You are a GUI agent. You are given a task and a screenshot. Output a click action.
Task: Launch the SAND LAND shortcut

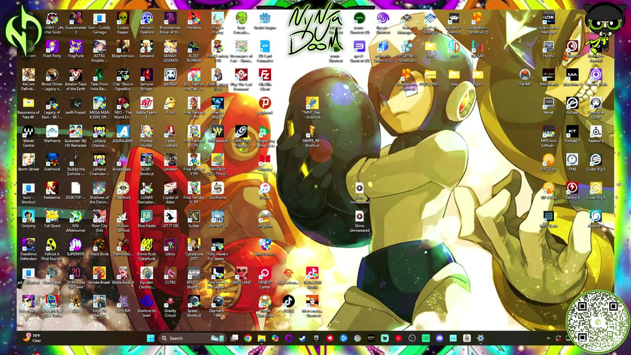coord(241,276)
